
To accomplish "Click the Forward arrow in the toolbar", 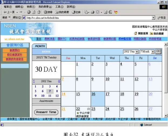I will (x=21, y=12).
